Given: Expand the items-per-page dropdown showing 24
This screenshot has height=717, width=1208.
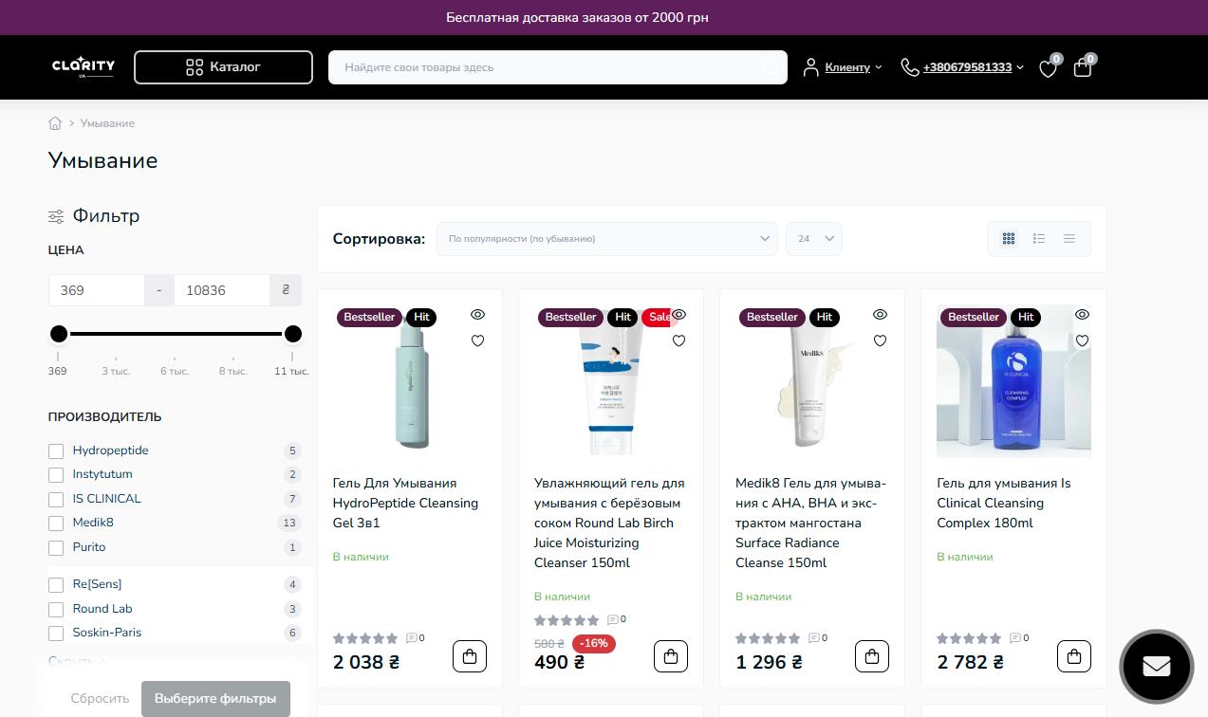Looking at the screenshot, I should (x=813, y=239).
